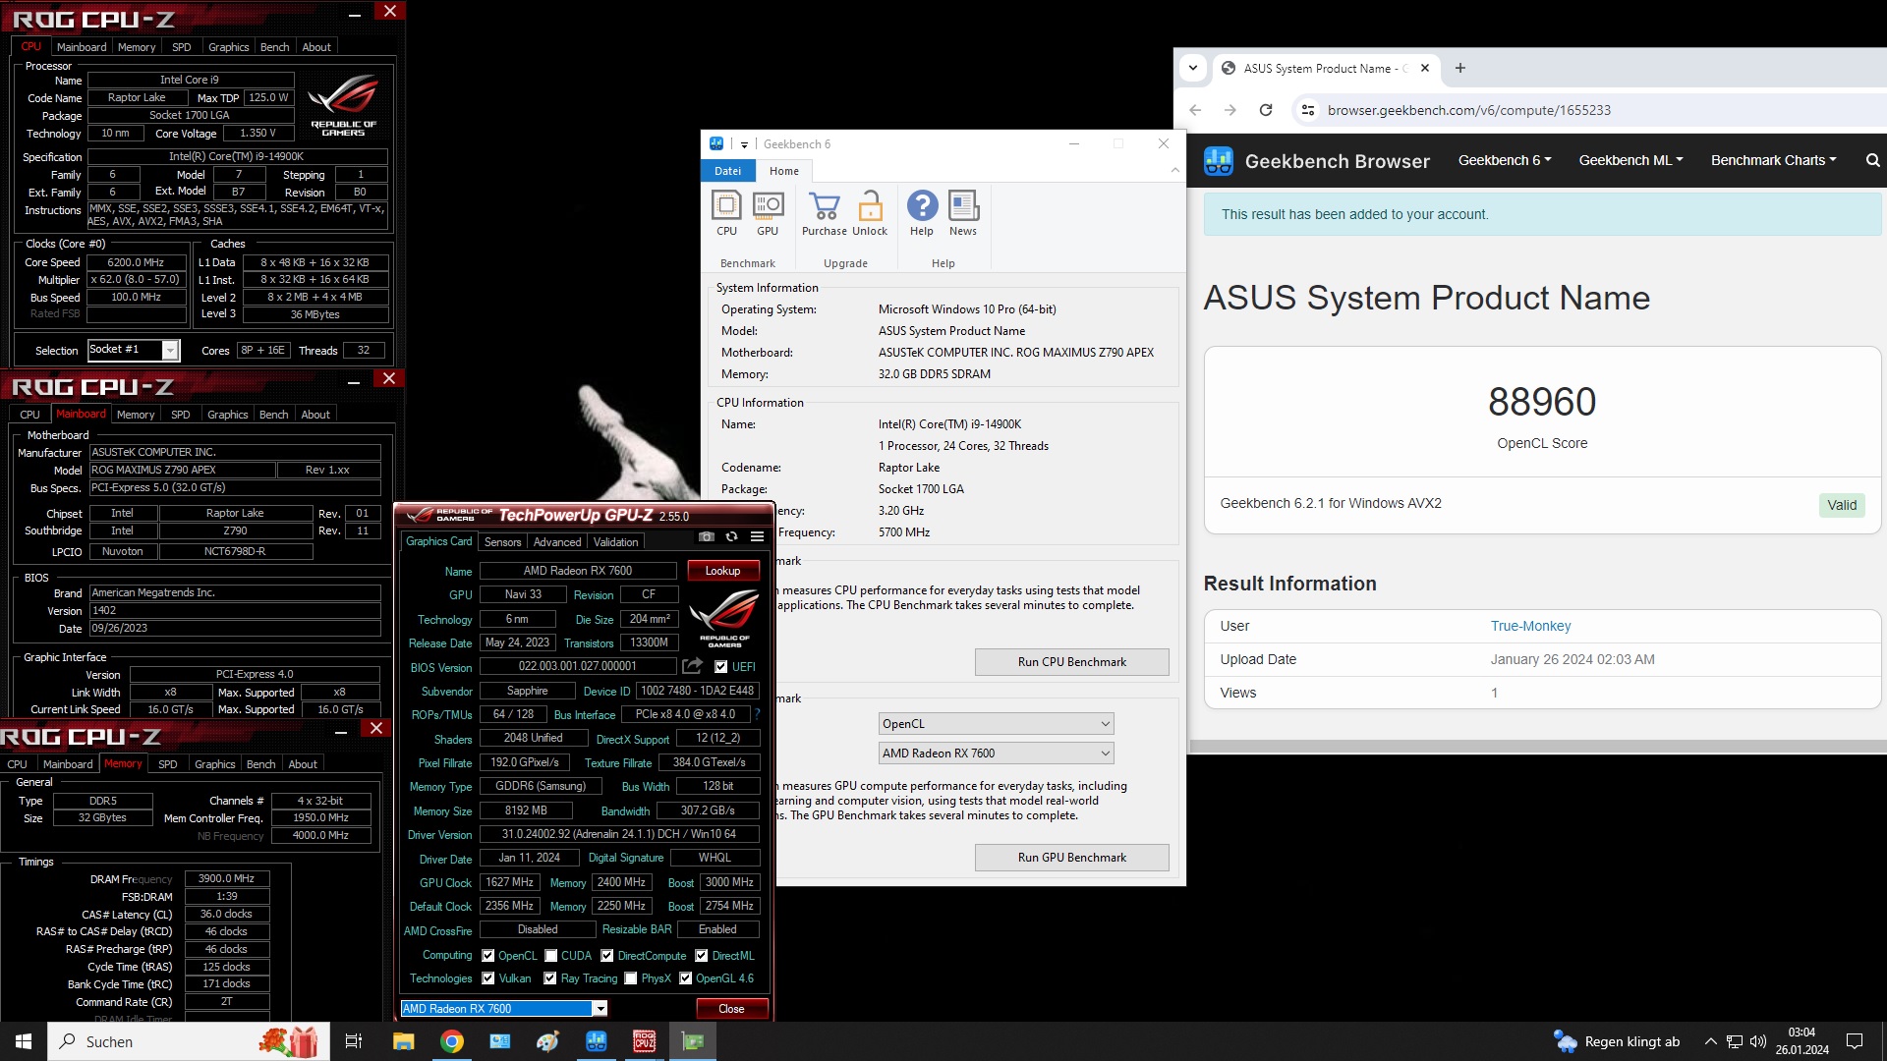Expand the Geekbench 6 menu in Geekbench Browser
Viewport: 1887px width, 1061px height.
pos(1505,160)
